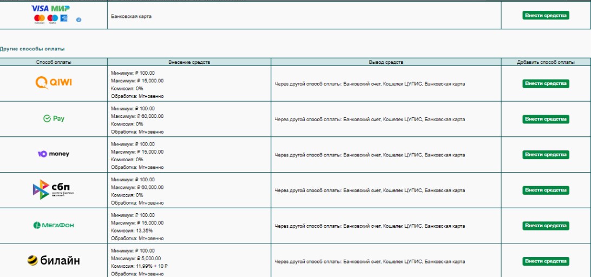The image size is (591, 277).
Task: Click YooMoney minimum ₽ 100.00 text
Action: click(x=133, y=144)
